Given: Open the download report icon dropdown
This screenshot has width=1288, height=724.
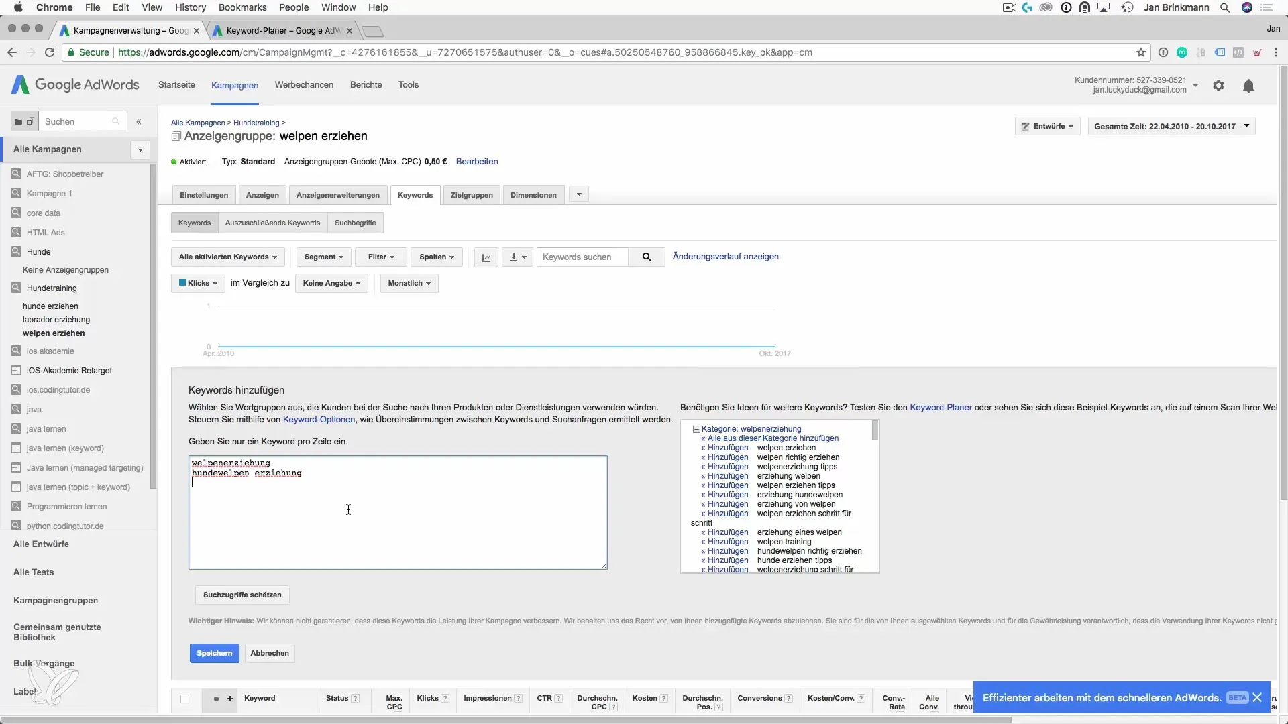Looking at the screenshot, I should (517, 257).
